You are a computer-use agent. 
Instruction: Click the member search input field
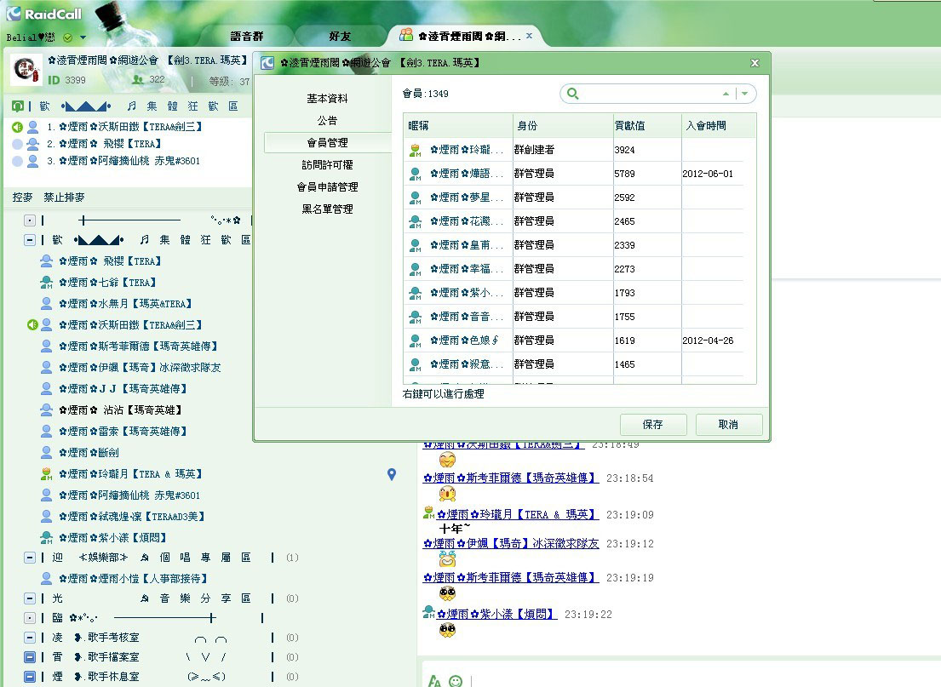(x=647, y=94)
